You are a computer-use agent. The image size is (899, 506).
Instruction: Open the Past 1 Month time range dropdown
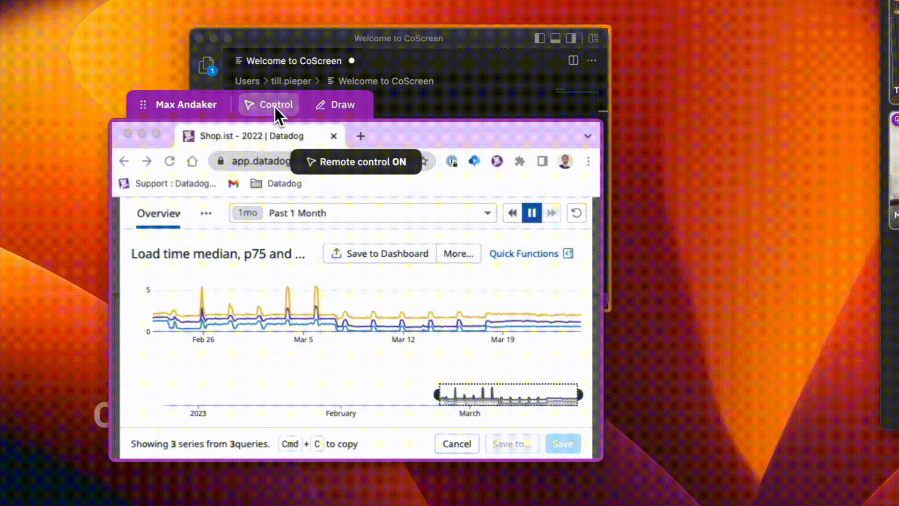tap(363, 213)
